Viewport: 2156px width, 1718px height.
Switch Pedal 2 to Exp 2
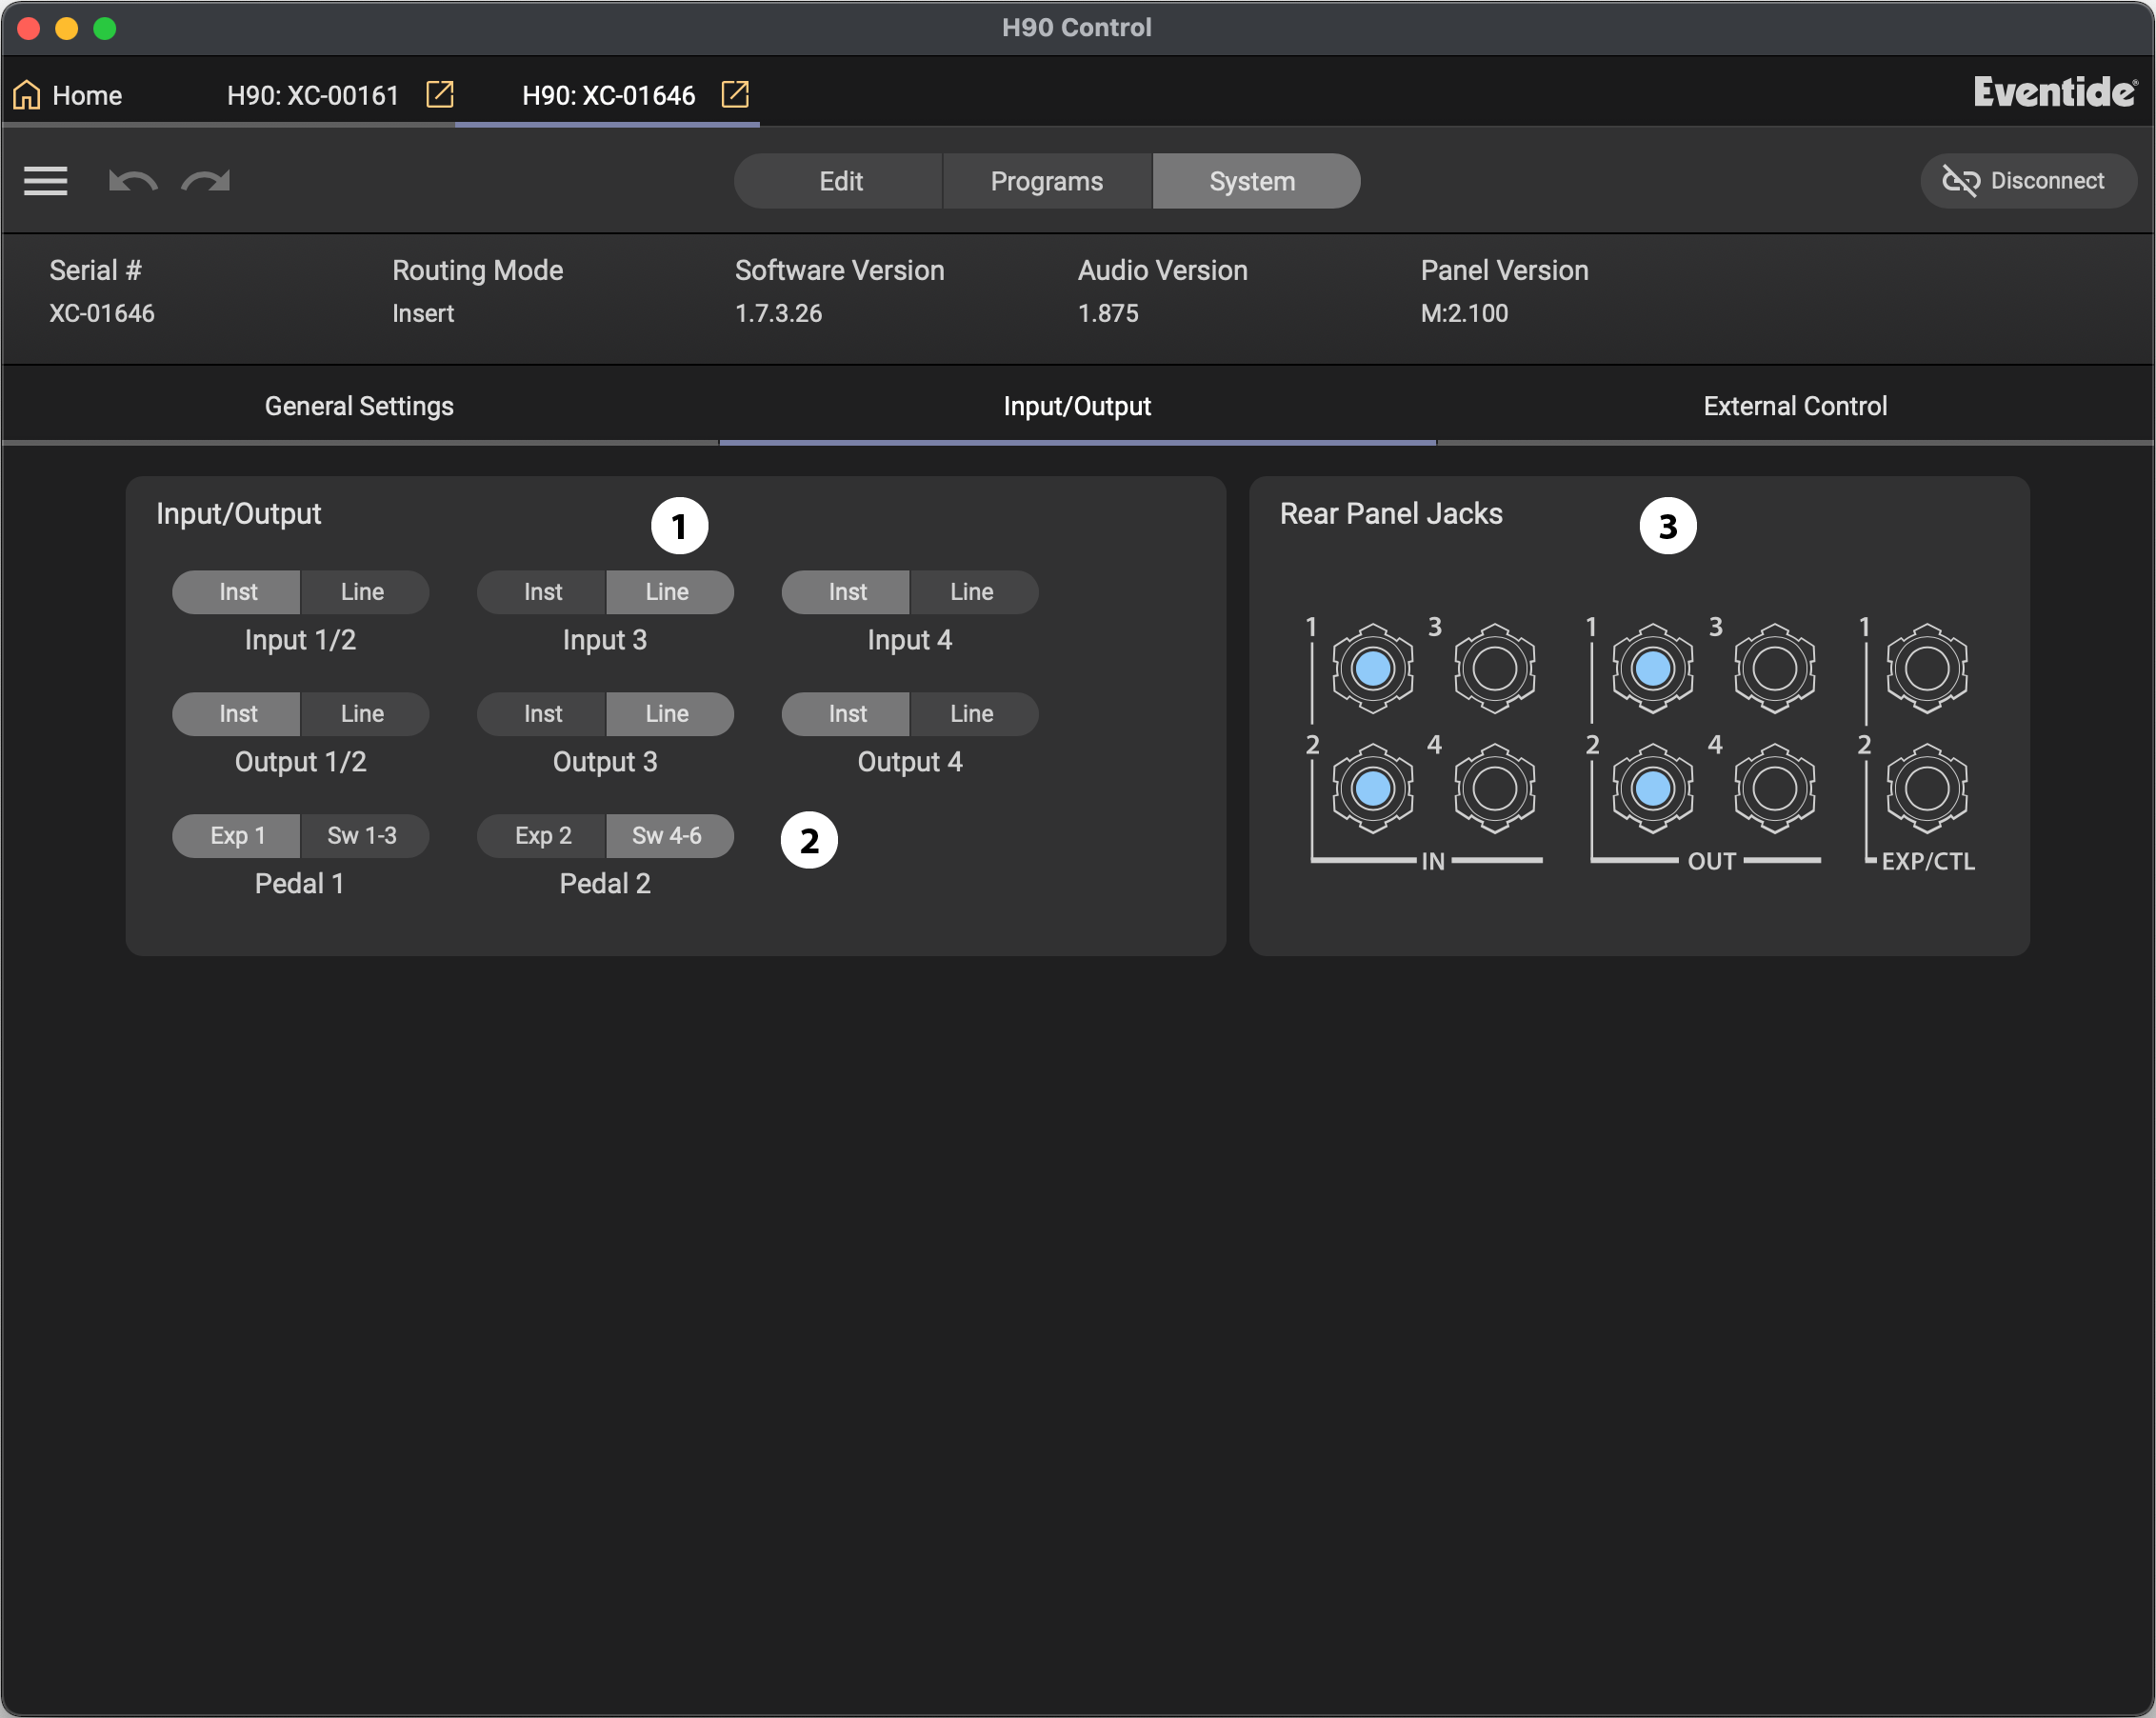click(543, 836)
